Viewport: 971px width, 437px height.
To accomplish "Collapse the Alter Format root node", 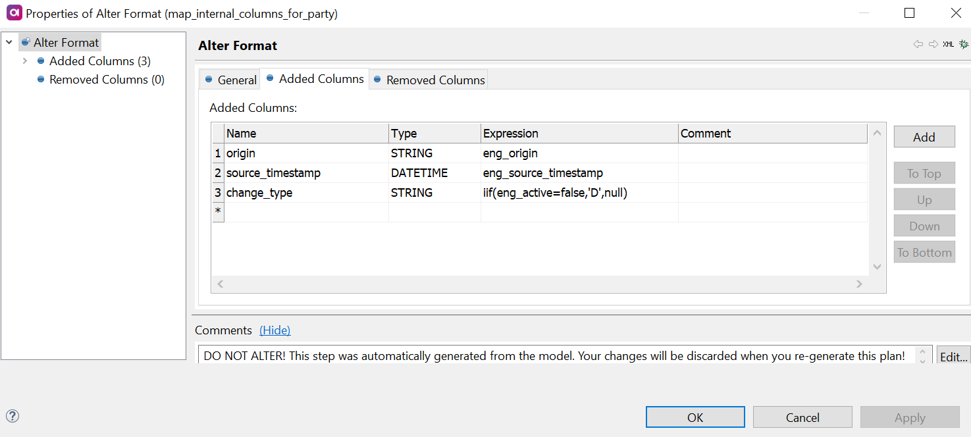I will (9, 43).
